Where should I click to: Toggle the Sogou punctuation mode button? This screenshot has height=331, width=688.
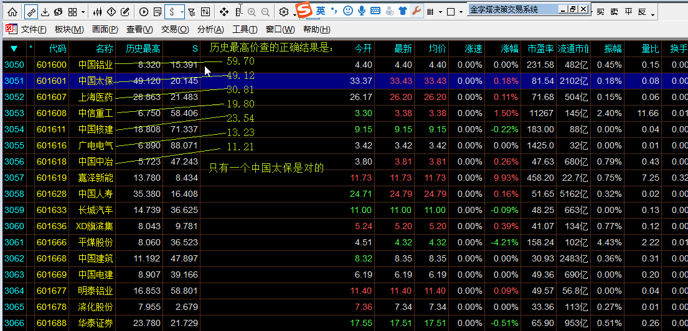(334, 11)
